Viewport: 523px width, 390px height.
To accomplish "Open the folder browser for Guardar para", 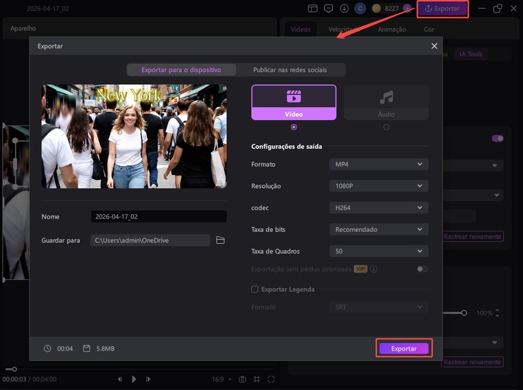I will pyautogui.click(x=220, y=240).
